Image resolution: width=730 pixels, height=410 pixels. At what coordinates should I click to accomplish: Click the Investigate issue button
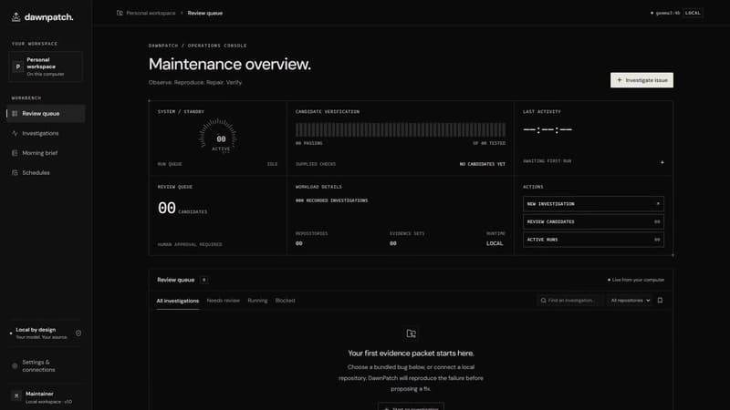pos(641,80)
